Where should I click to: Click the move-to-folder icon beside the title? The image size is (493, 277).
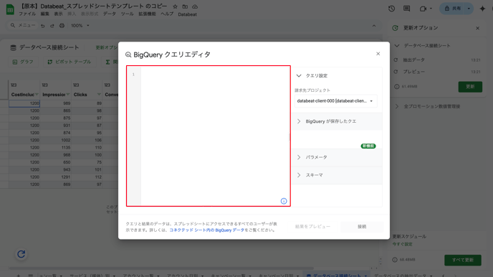(x=185, y=6)
